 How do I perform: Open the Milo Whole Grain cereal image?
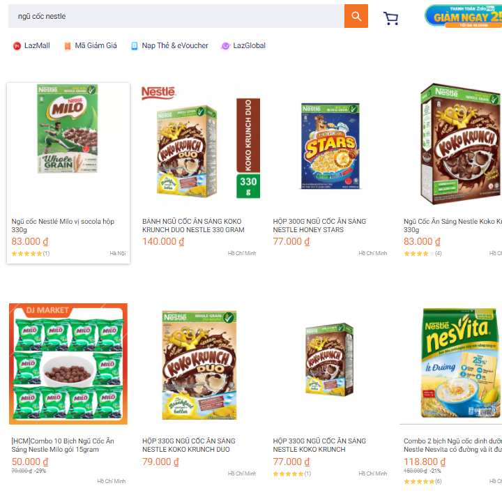click(68, 129)
